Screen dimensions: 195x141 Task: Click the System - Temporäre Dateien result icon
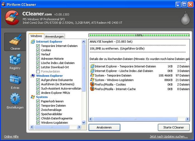coord(92,75)
